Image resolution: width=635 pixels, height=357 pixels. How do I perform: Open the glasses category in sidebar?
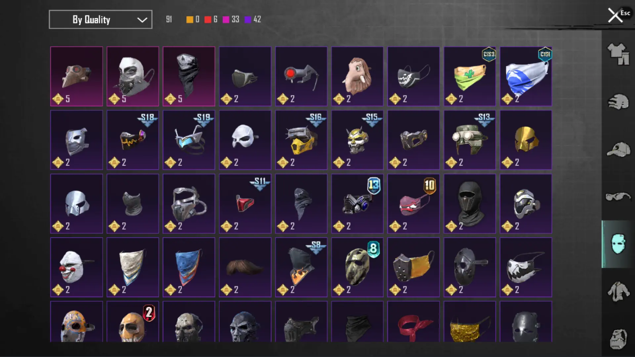618,197
